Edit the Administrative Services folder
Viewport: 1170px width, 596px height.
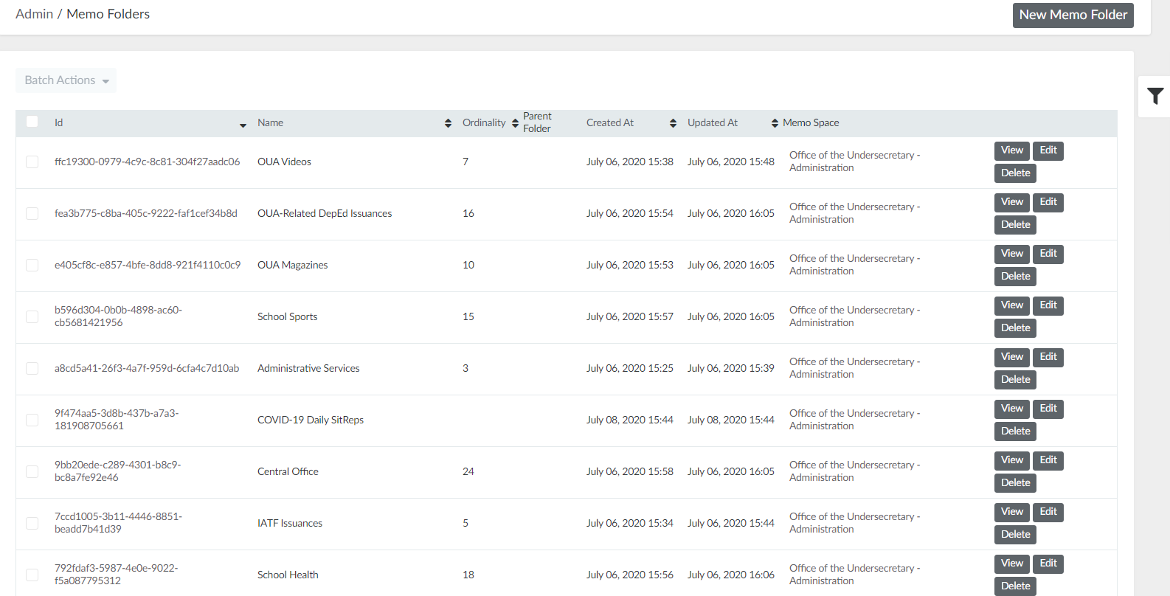(x=1048, y=357)
